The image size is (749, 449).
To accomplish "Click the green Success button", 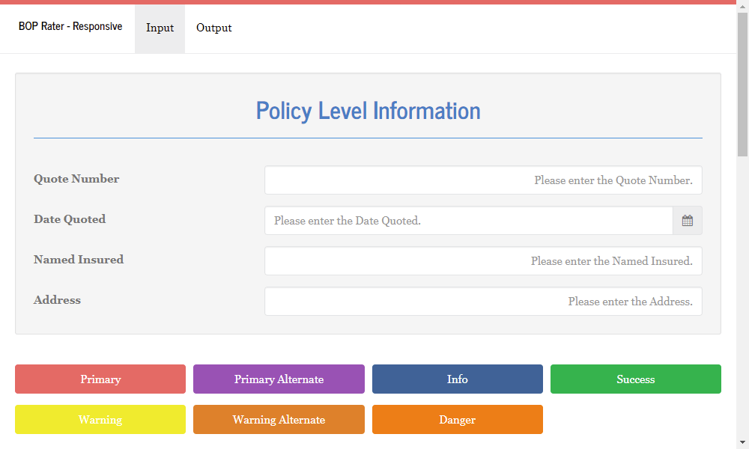I will click(635, 379).
